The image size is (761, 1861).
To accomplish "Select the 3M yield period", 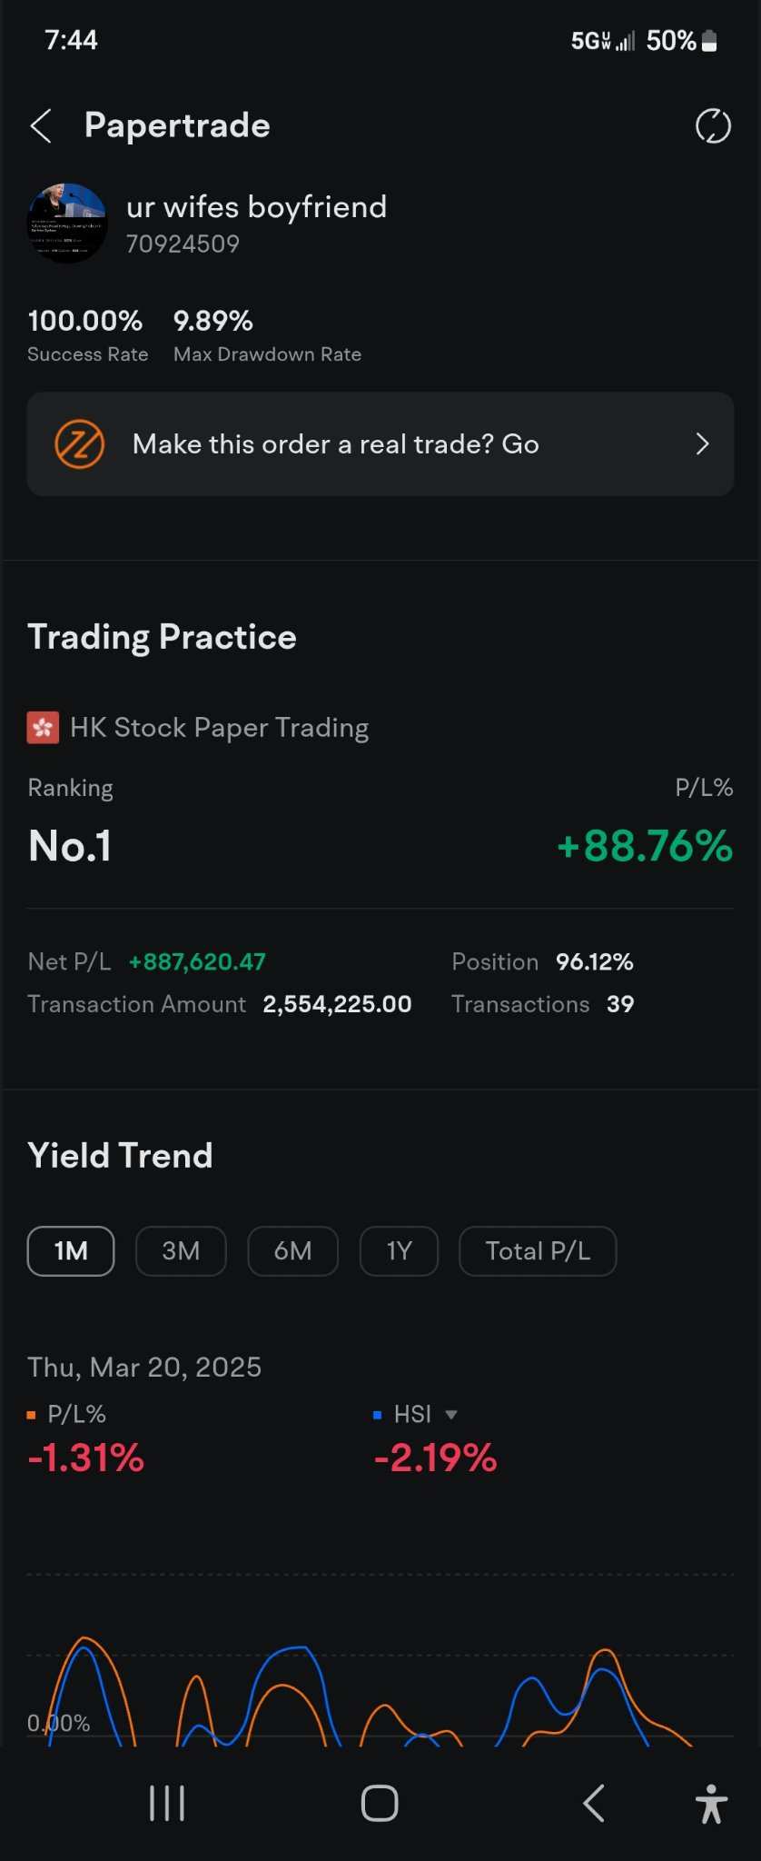I will point(181,1251).
